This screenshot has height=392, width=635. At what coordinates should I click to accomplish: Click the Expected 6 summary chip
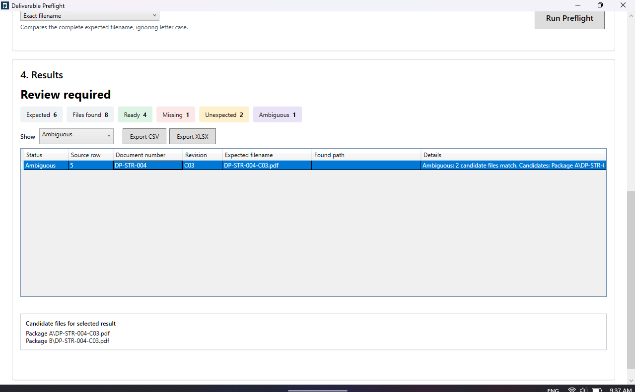coord(42,114)
